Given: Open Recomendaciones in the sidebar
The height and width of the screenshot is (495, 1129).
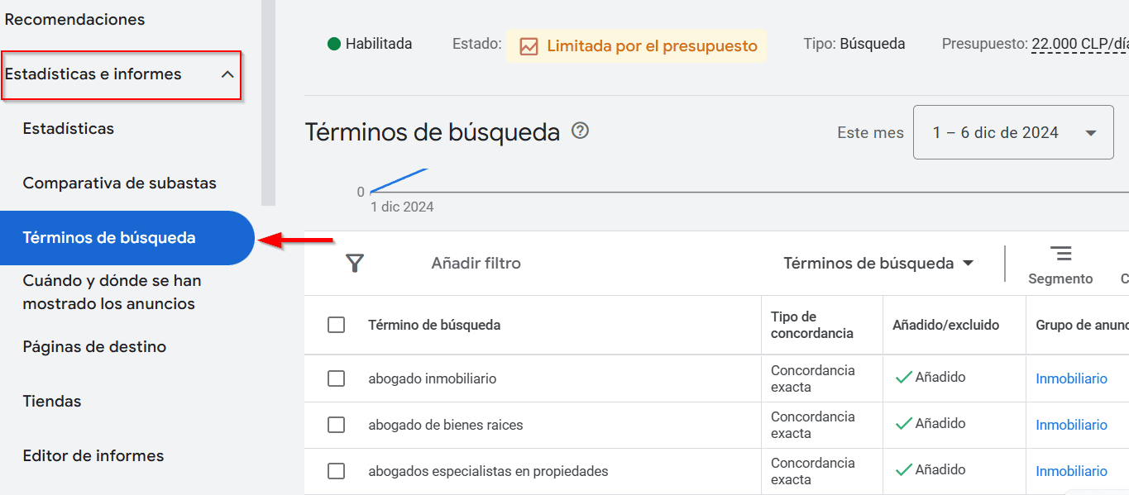Looking at the screenshot, I should [x=74, y=20].
